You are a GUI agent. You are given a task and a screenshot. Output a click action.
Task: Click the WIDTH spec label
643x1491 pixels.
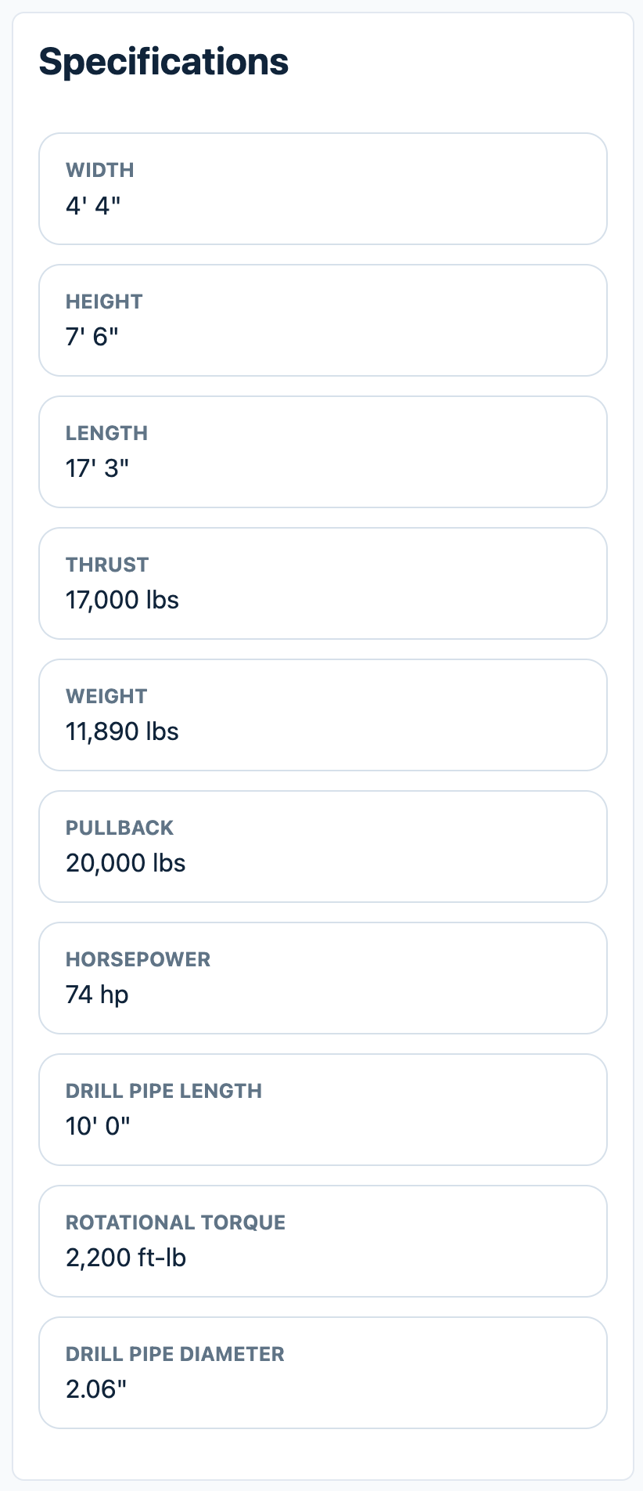point(100,170)
